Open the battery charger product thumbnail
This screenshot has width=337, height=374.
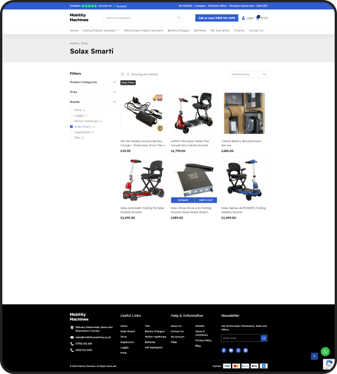click(x=143, y=113)
